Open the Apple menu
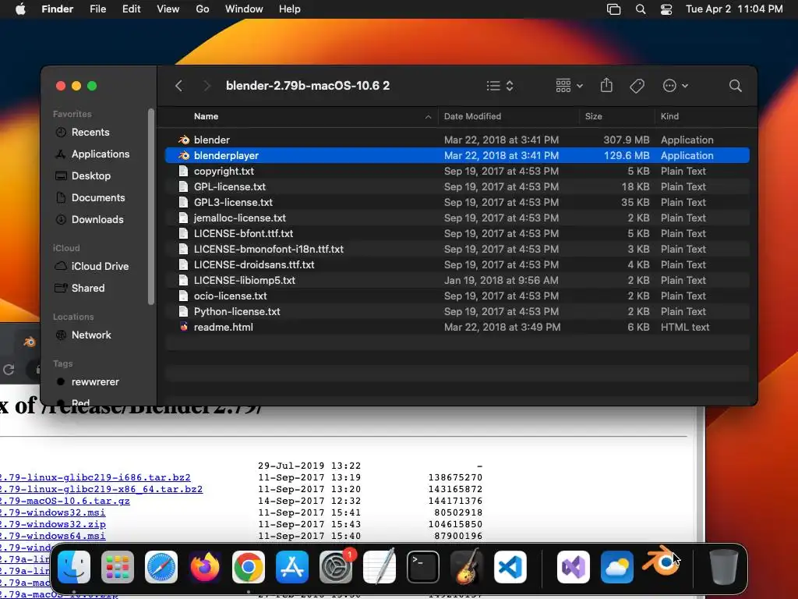Screen dimensions: 798x599 20,9
